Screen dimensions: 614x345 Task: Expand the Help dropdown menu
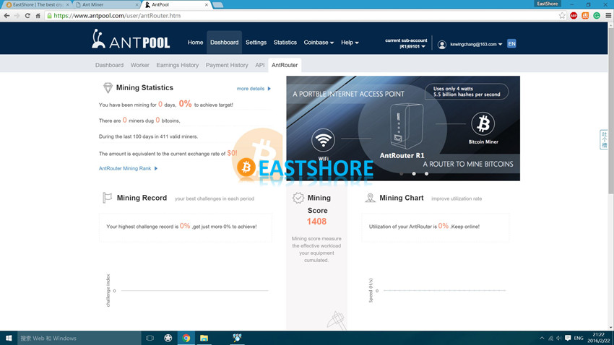(x=350, y=43)
